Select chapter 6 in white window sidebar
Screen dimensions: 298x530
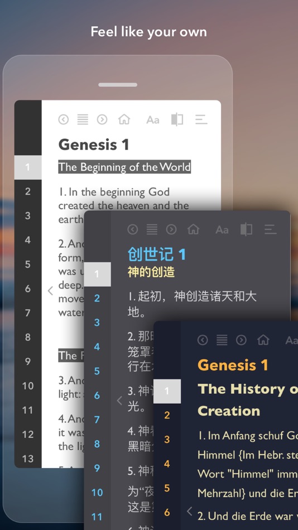point(28,288)
